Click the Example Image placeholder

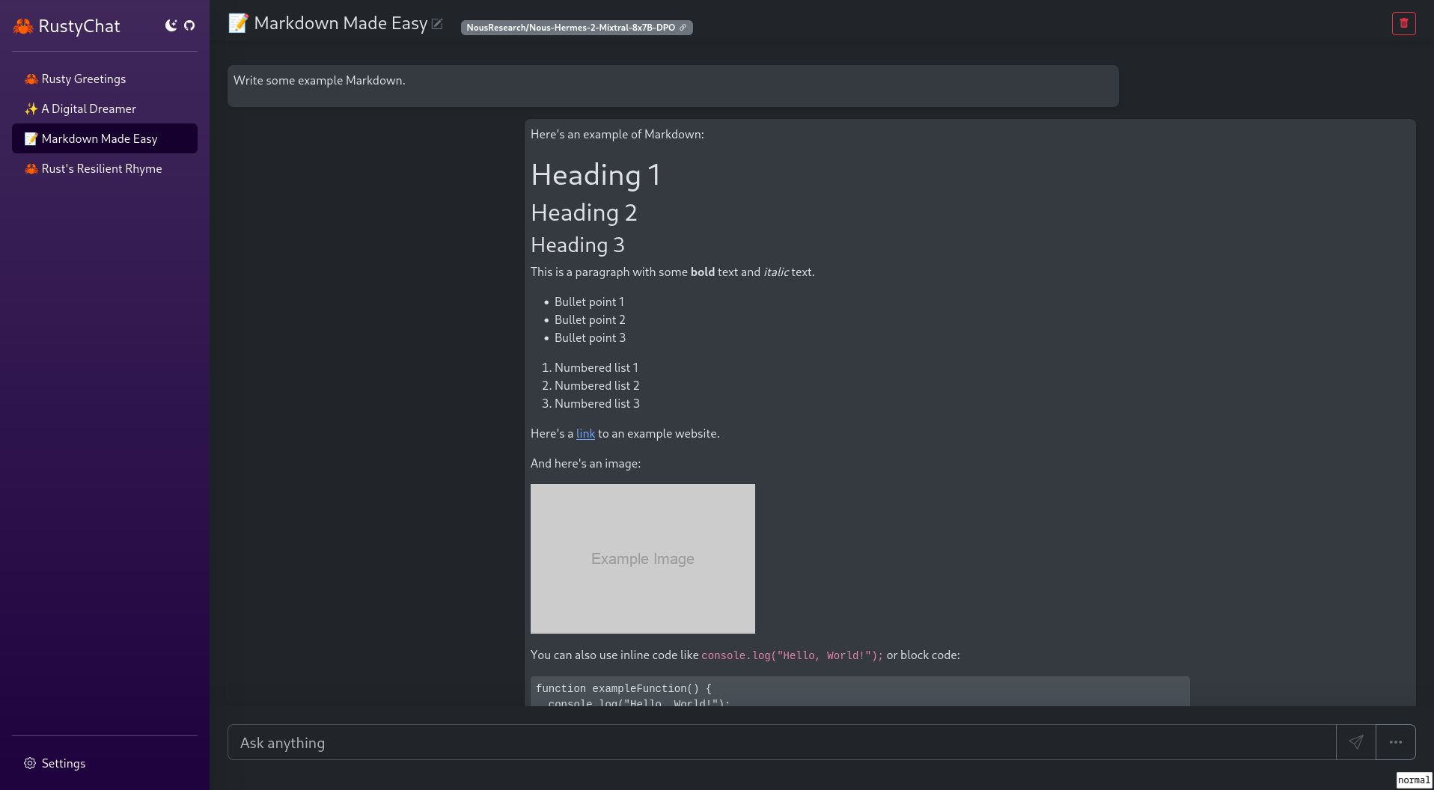(x=642, y=558)
